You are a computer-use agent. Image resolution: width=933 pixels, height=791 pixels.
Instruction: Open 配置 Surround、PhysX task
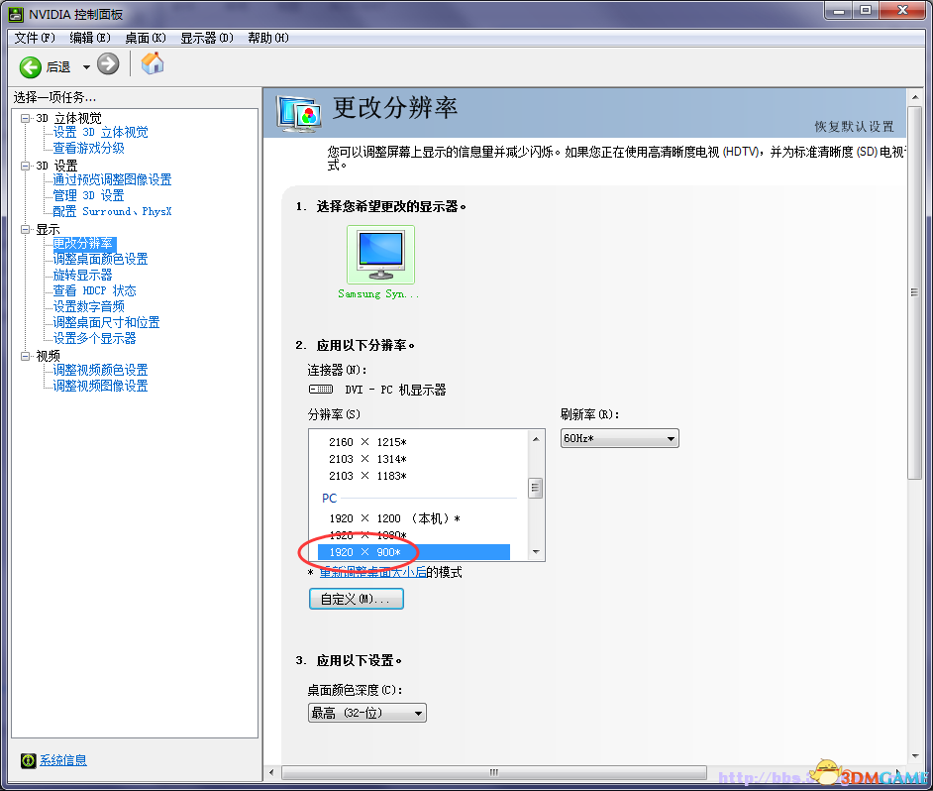pos(112,211)
